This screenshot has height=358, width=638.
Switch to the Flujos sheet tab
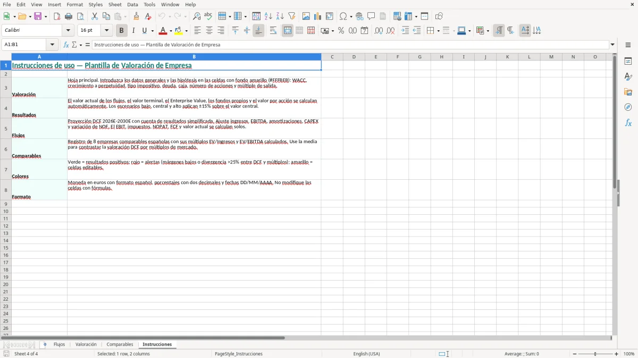tap(59, 345)
